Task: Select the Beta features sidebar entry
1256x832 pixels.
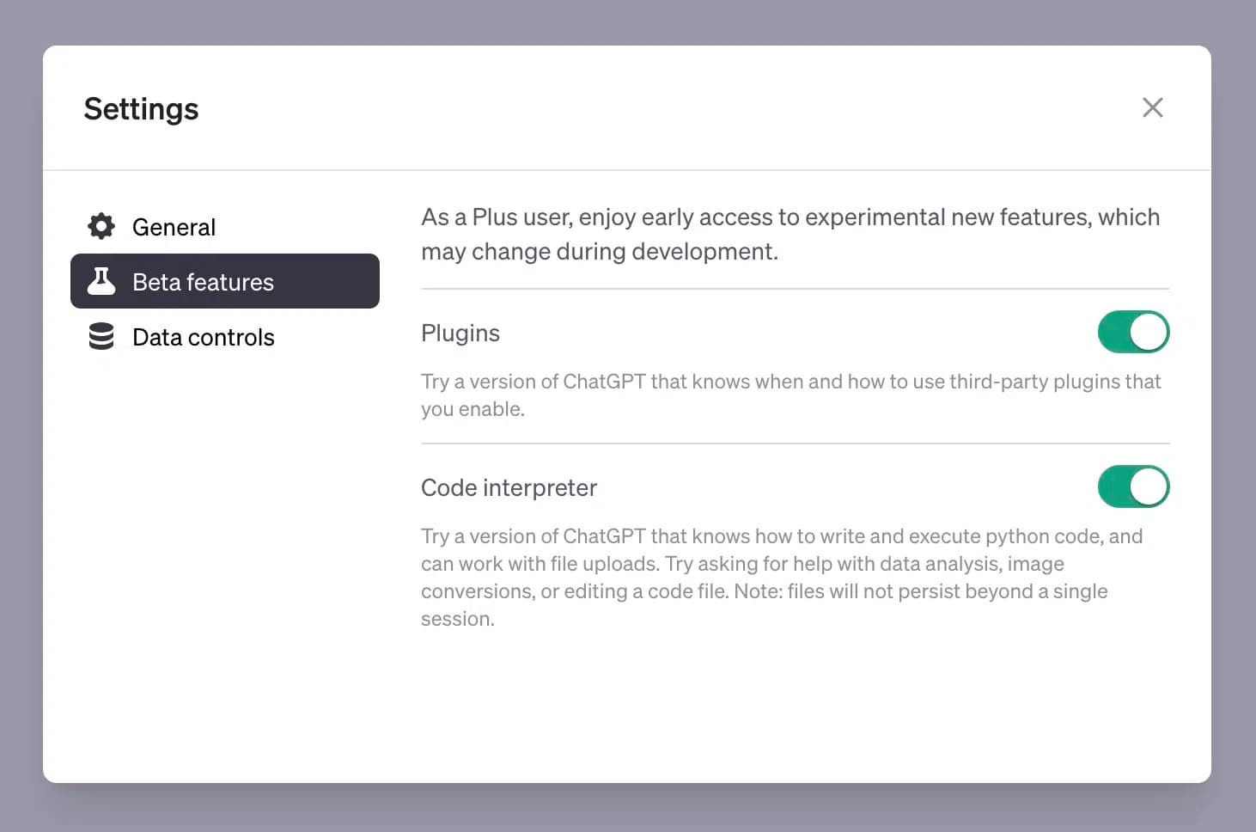Action: pyautogui.click(x=203, y=281)
